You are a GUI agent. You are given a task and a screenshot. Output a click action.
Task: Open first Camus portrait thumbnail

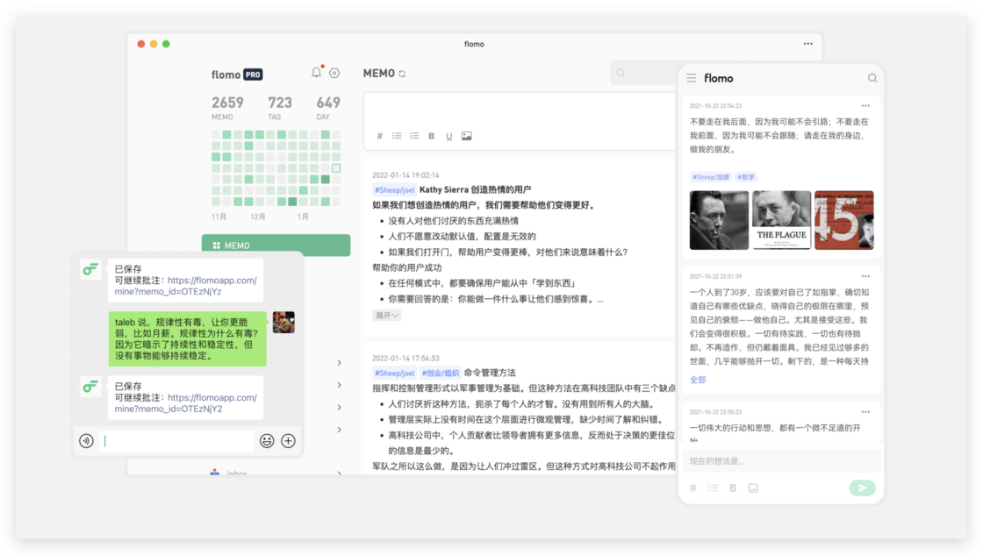tap(719, 220)
